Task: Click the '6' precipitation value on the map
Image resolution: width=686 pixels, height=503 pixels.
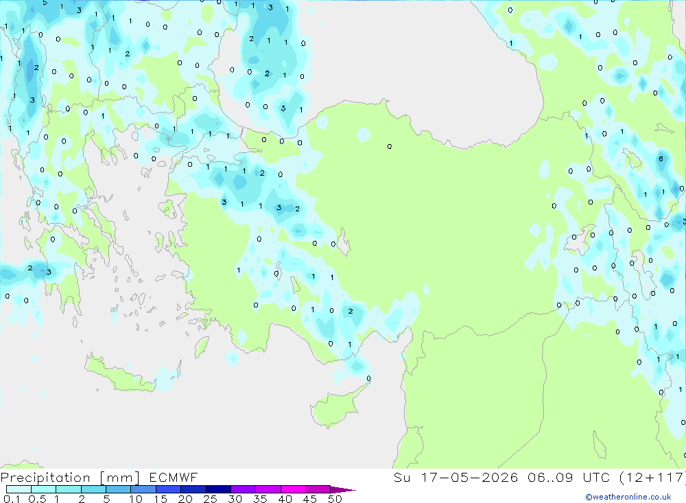Action: [661, 159]
